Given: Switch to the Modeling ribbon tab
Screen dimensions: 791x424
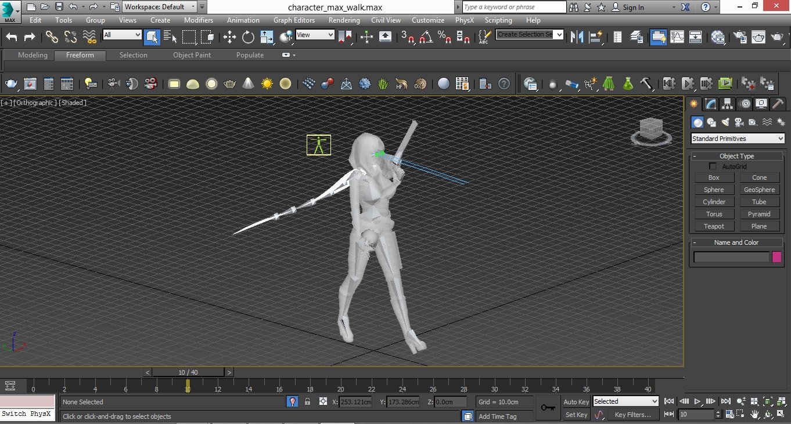Looking at the screenshot, I should [33, 55].
